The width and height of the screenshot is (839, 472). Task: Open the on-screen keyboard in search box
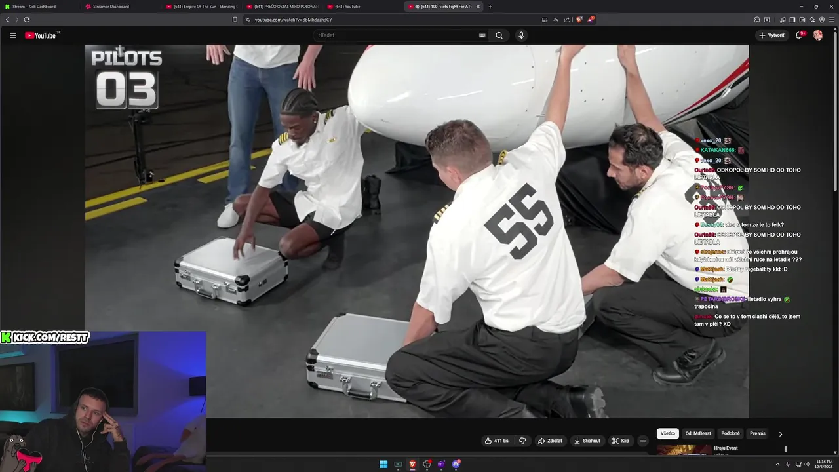[482, 35]
